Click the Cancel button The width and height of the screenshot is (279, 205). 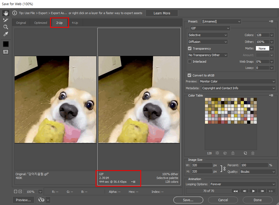click(x=223, y=200)
